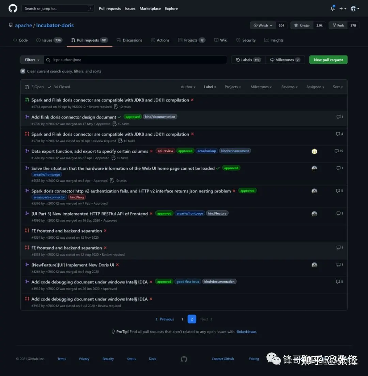Open Issues in top navigation
This screenshot has width=368, height=376.
coord(130,9)
